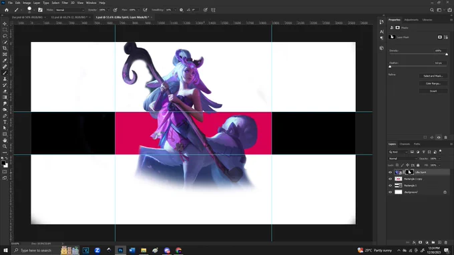454x255 pixels.
Task: Expand layer Opacity dropdown
Action: 439,158
